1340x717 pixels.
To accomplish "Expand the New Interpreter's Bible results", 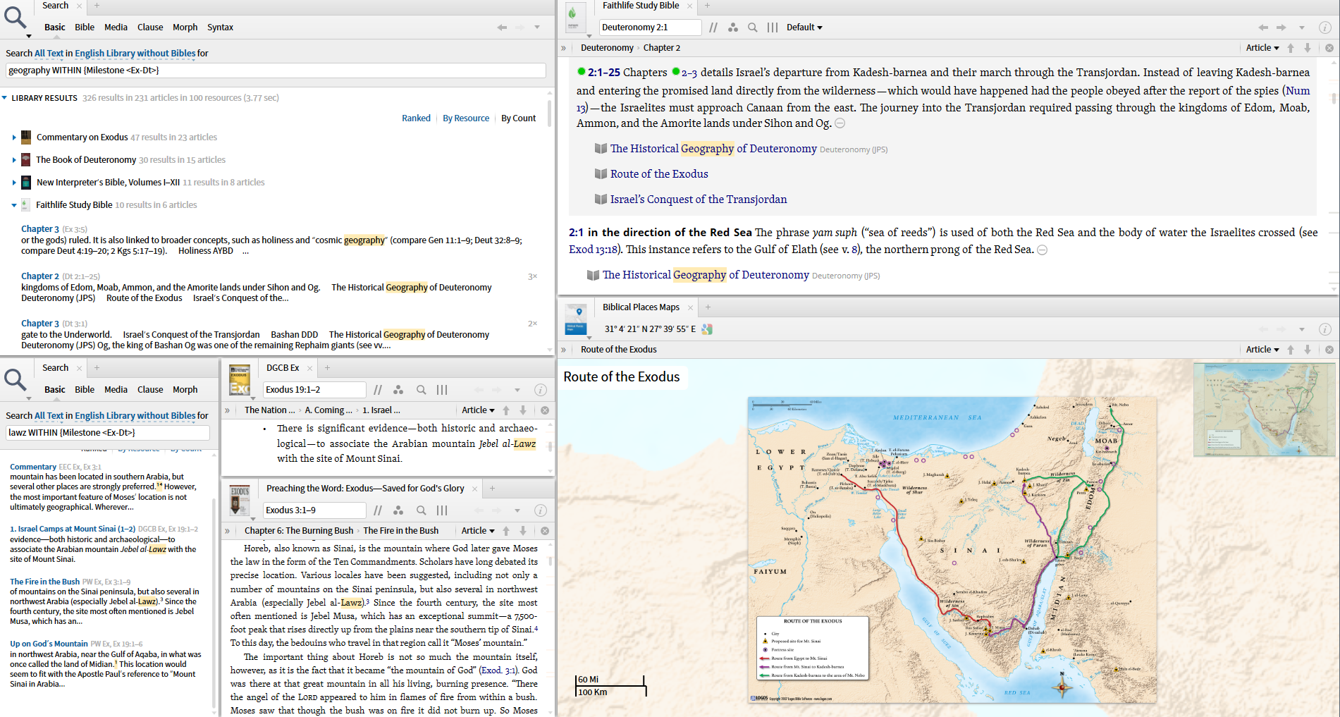I will pos(13,183).
